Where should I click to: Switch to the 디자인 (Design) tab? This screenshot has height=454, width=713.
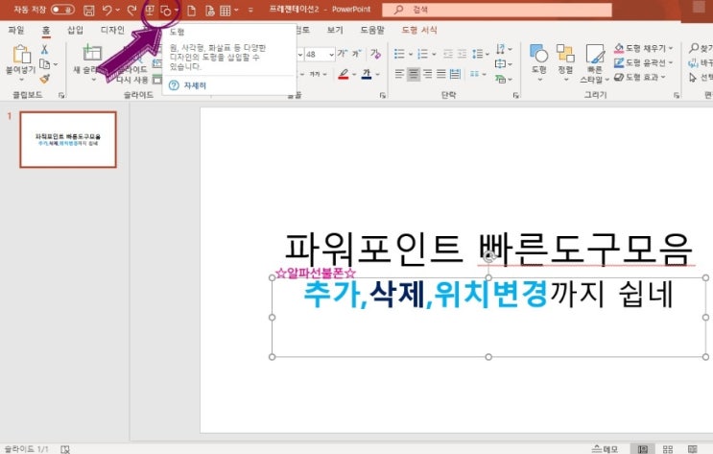coord(112,30)
